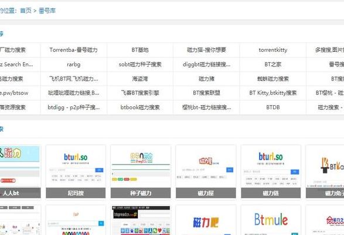Click the 磁力爬 logo thumbnail
Viewport: 344px width, 235px height.
[x=206, y=220]
